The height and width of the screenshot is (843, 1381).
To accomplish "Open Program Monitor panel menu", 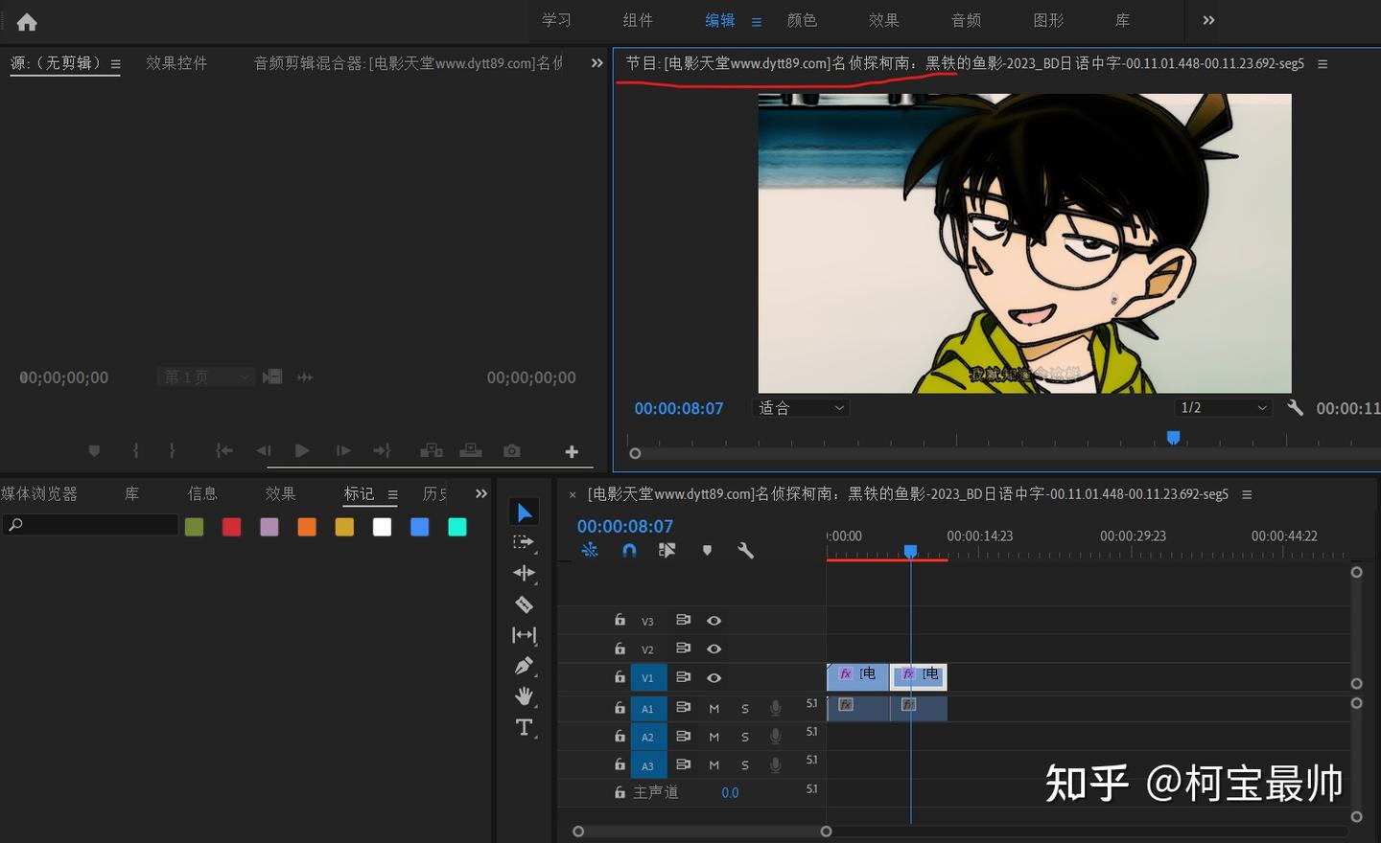I will (x=1322, y=64).
